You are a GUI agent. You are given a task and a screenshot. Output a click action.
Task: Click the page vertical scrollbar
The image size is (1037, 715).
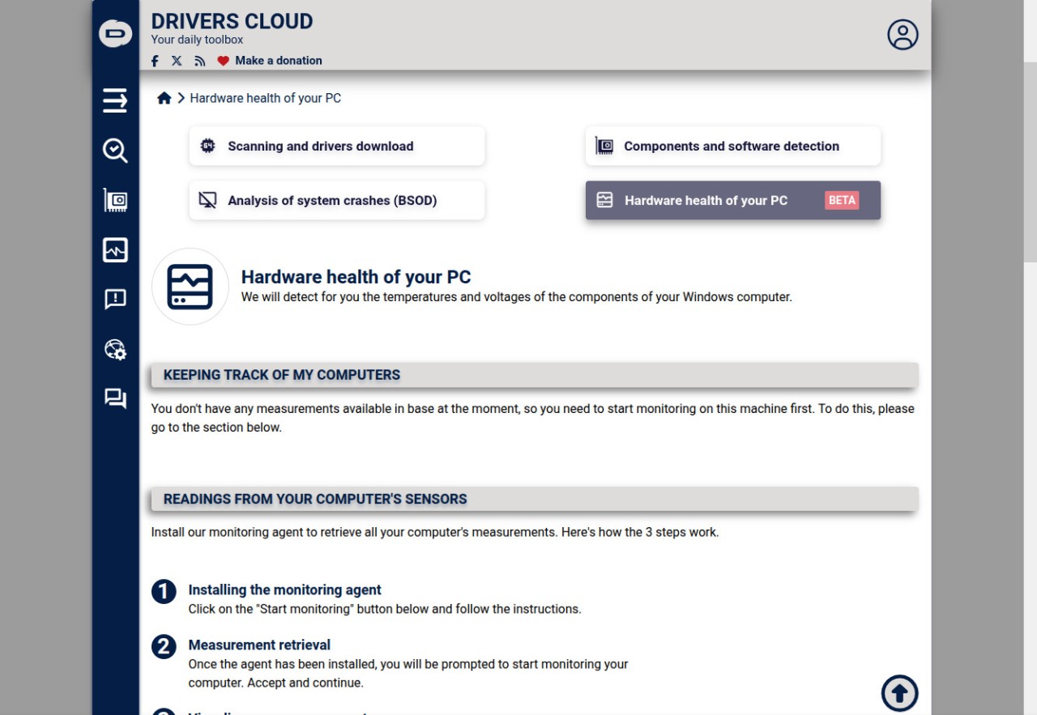tap(1030, 162)
